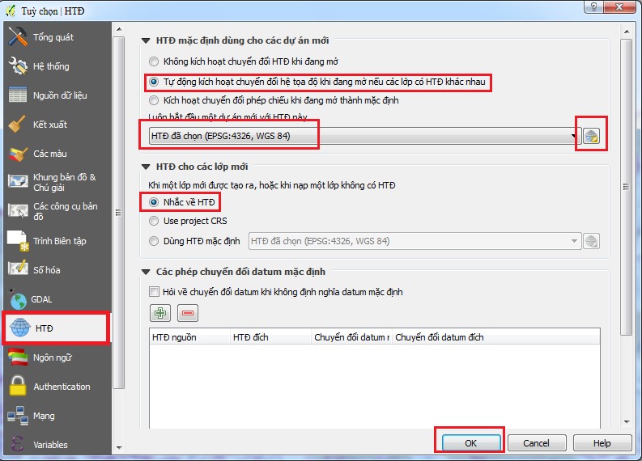Collapse the 'HTĐ cho các lớp mới' section

coord(146,167)
